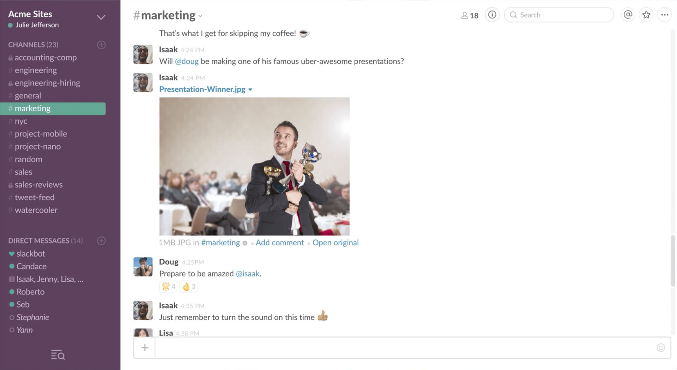Expand the Presentation-Winner.jpg file menu
Viewport: 677px width, 370px height.
[250, 89]
